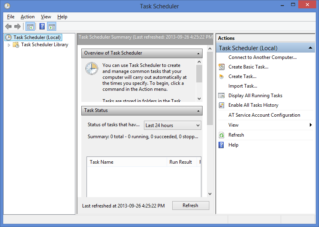The width and height of the screenshot is (319, 227).
Task: Toggle the Show/Hide Action Pane toolbar icon
Action: pyautogui.click(x=52, y=27)
